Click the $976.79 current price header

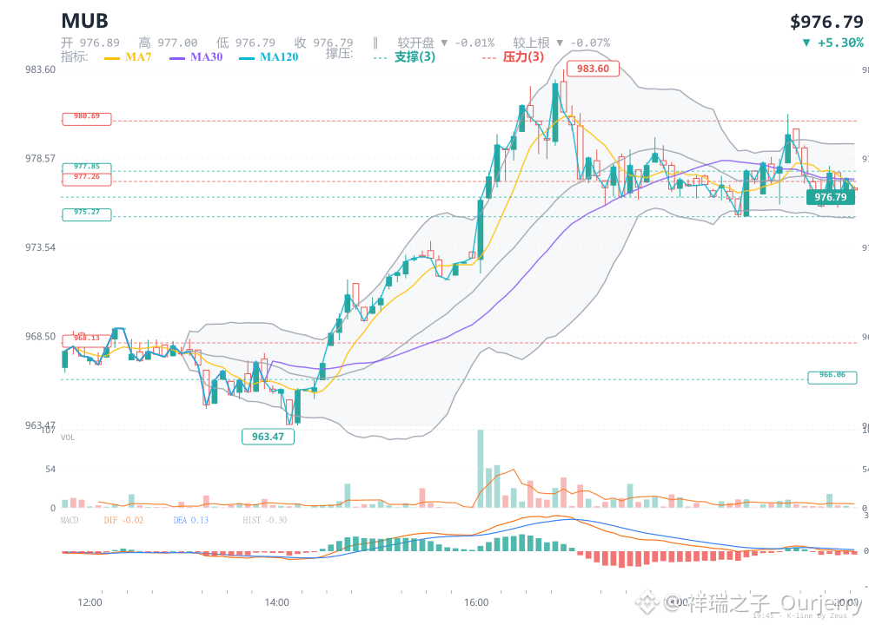tap(826, 22)
